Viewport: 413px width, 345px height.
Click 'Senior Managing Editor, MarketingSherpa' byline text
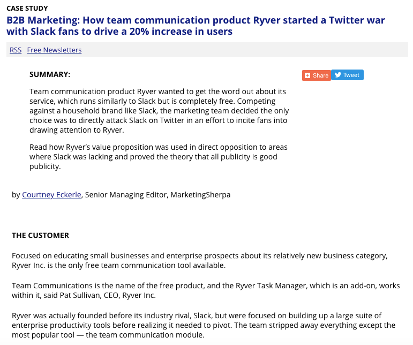[x=157, y=195]
